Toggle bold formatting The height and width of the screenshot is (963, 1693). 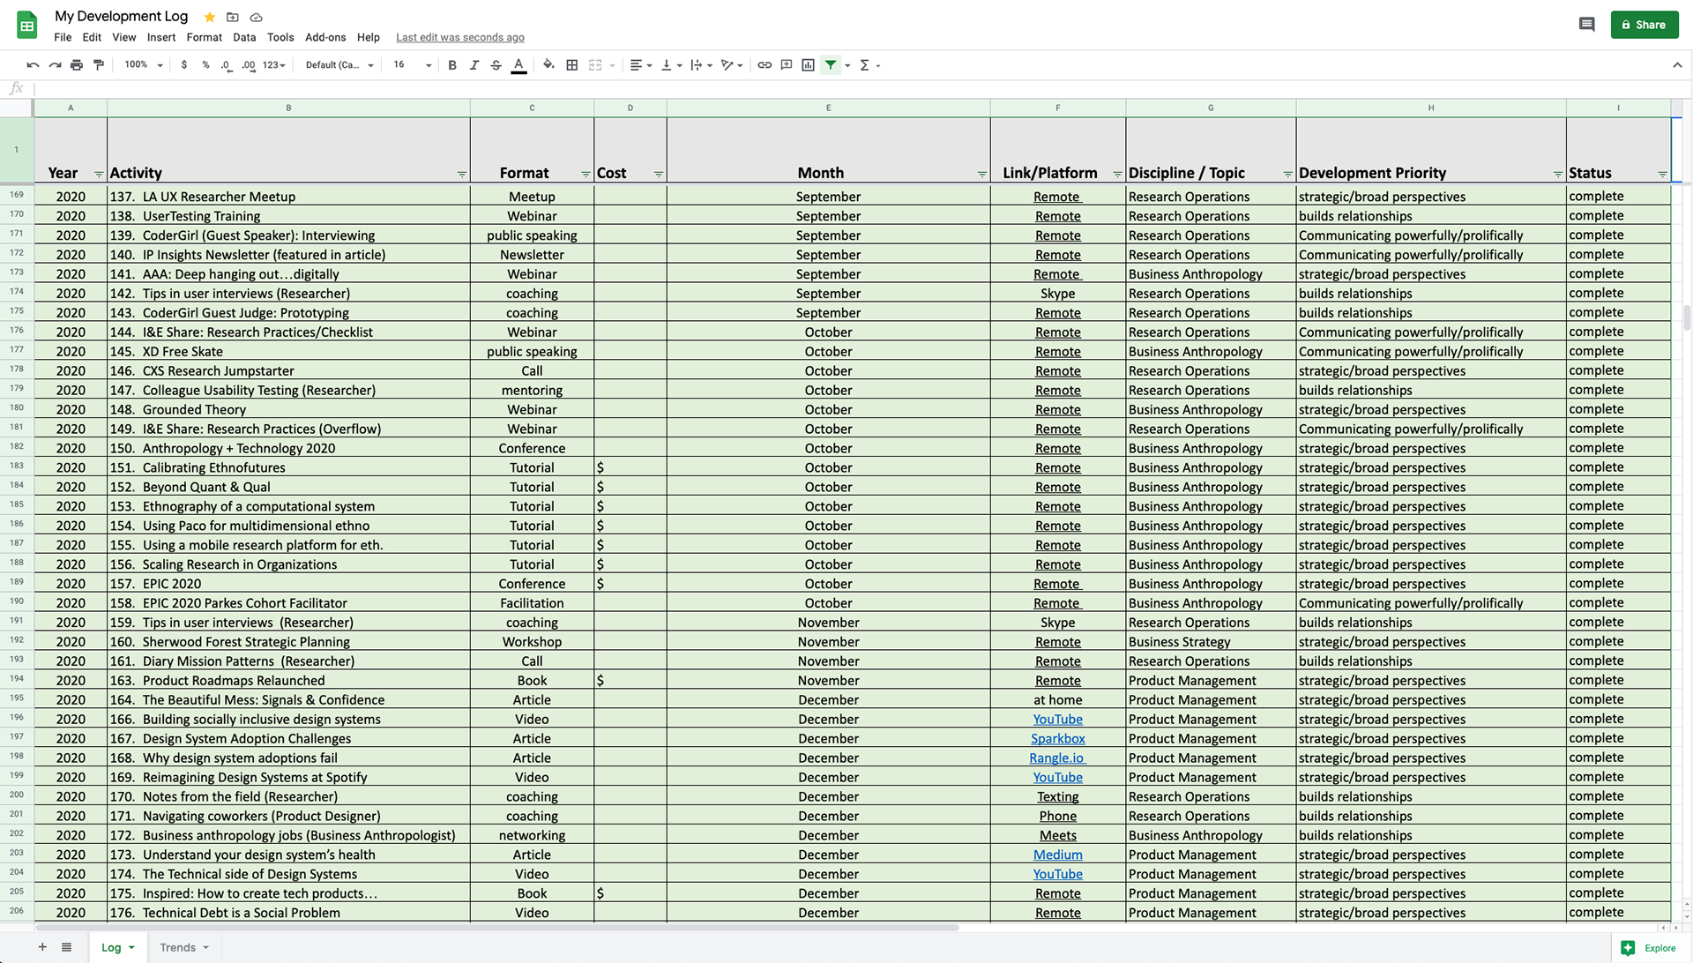point(452,65)
